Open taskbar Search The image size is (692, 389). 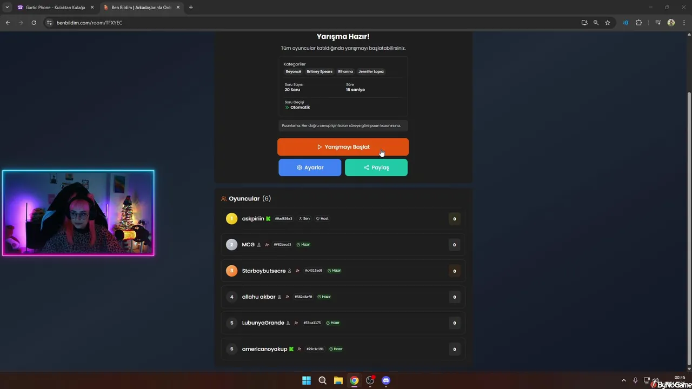322,380
